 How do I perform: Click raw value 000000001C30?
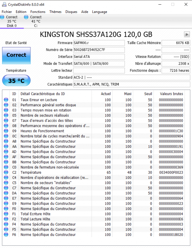click(171, 131)
